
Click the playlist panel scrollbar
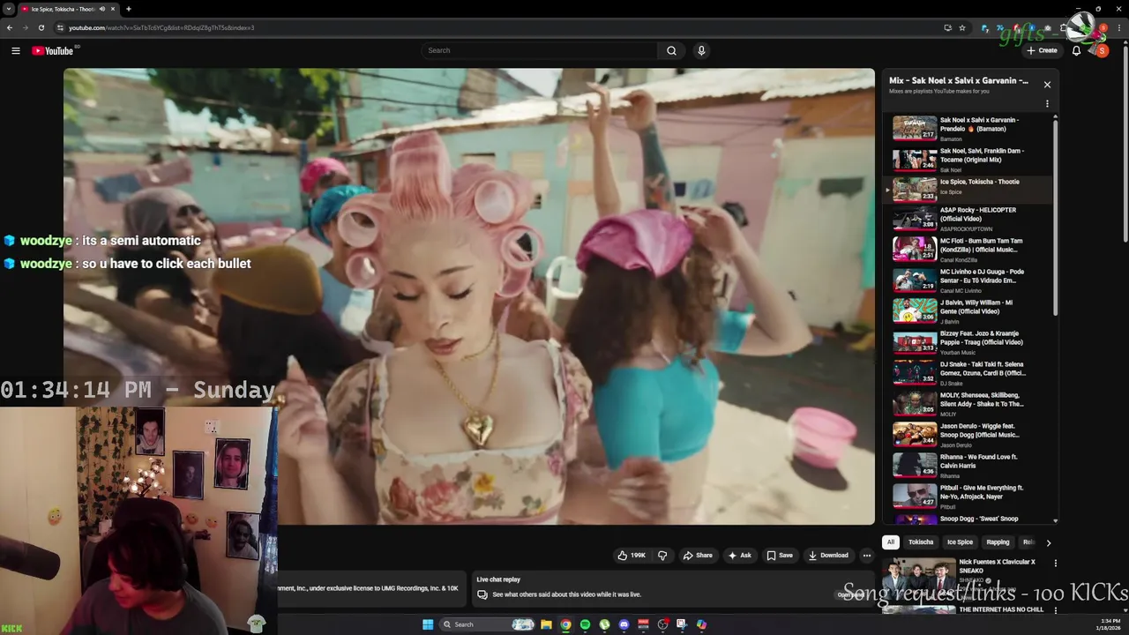1055,216
